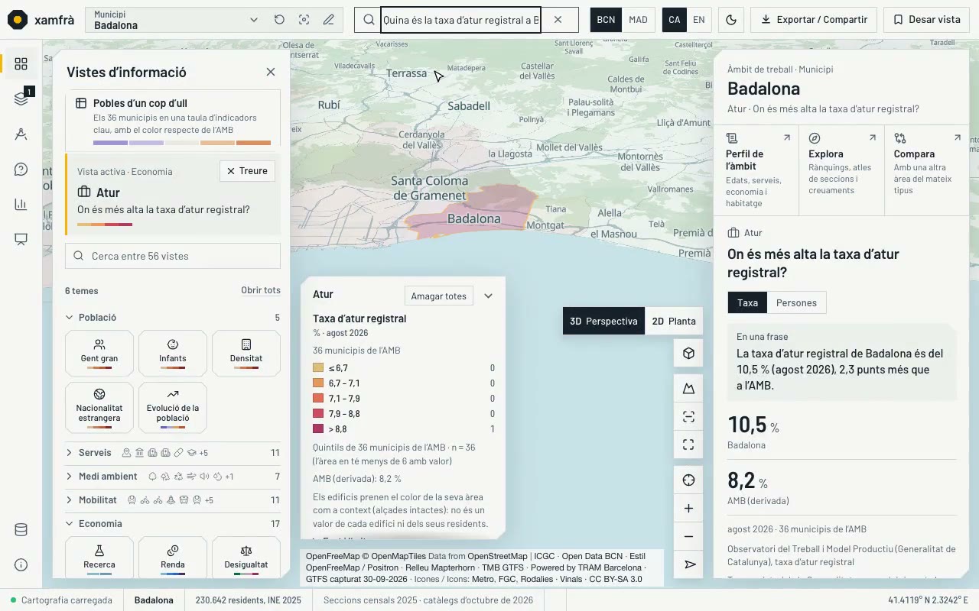Screen dimensions: 979x611
Task: Clear the search query with the X
Action: (x=558, y=20)
